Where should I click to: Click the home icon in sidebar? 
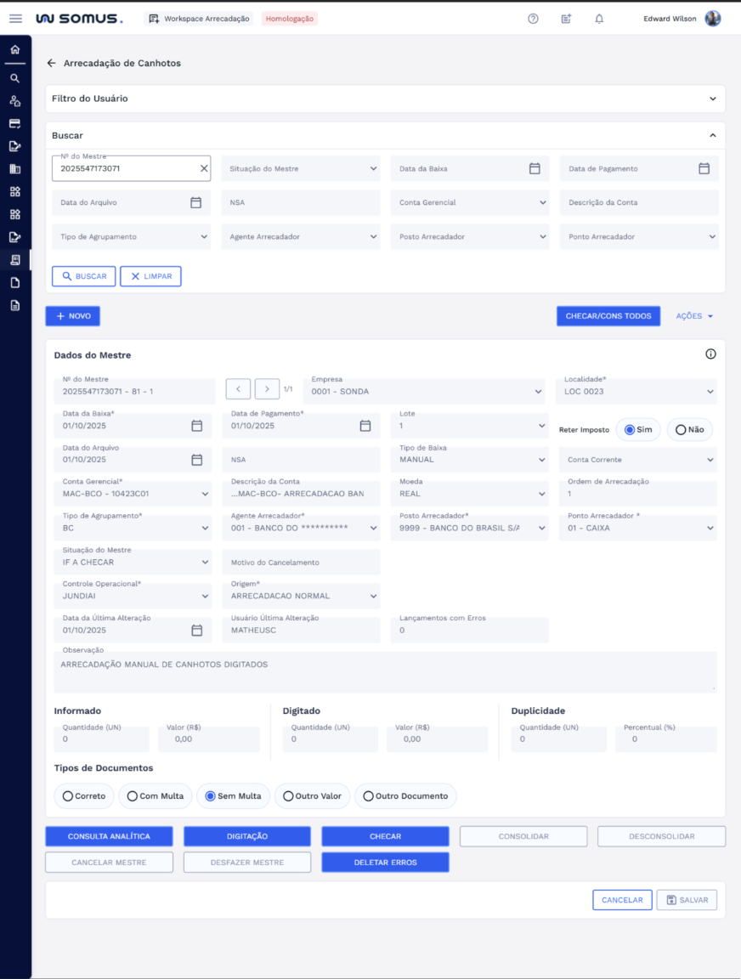pos(14,49)
